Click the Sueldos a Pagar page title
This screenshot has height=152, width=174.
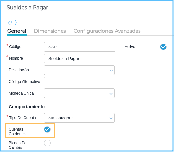click(x=27, y=8)
